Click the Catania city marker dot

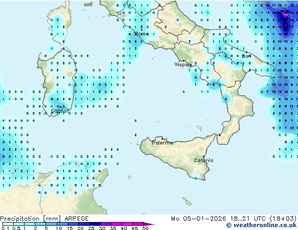point(204,157)
